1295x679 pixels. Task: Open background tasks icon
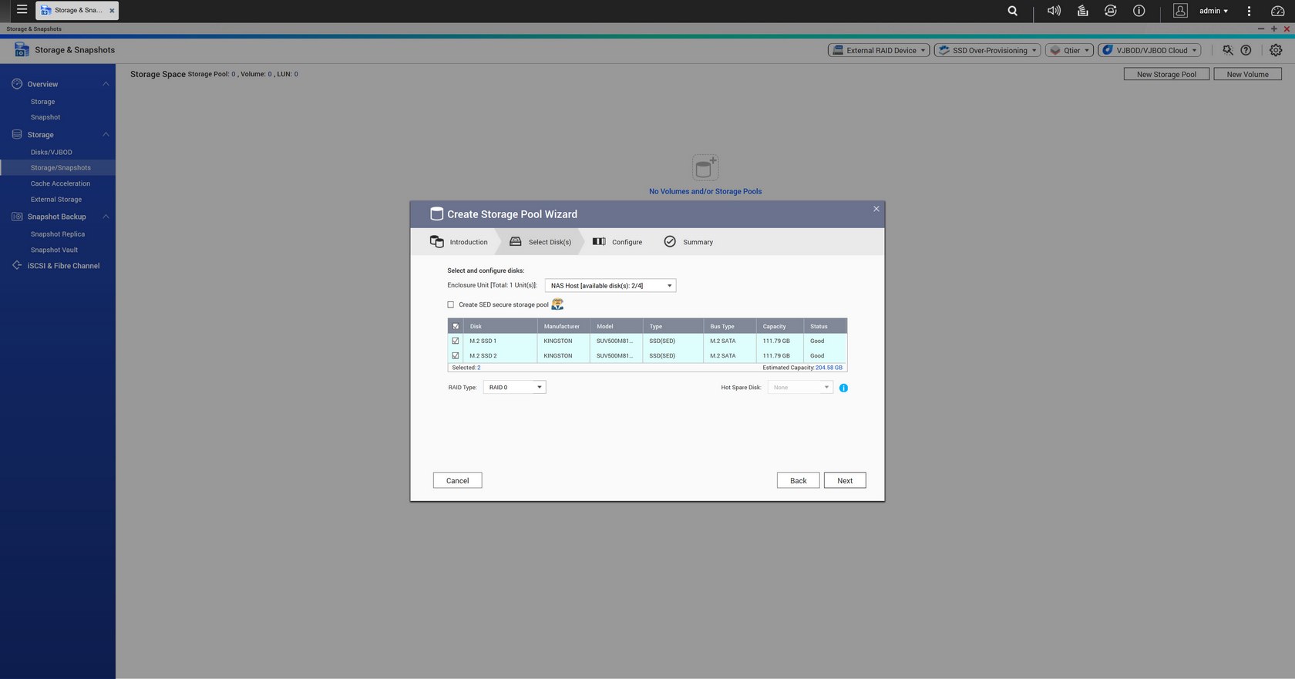pos(1082,11)
